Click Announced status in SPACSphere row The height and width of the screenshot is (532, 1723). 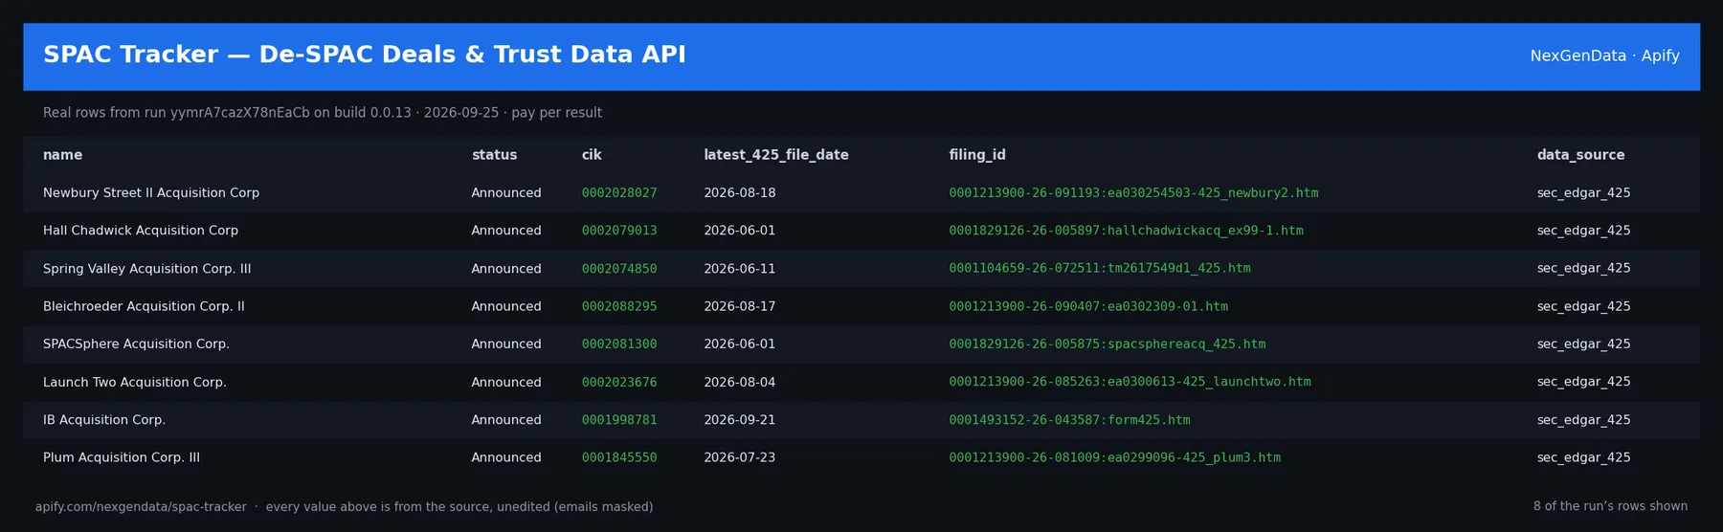(506, 344)
